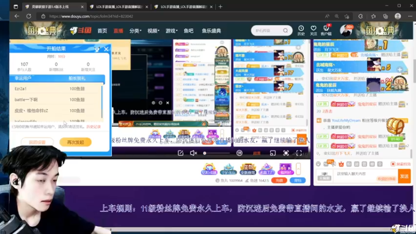
Task: Toggle 屏蔽特效 in the inner chat panel
Action: (x=299, y=131)
